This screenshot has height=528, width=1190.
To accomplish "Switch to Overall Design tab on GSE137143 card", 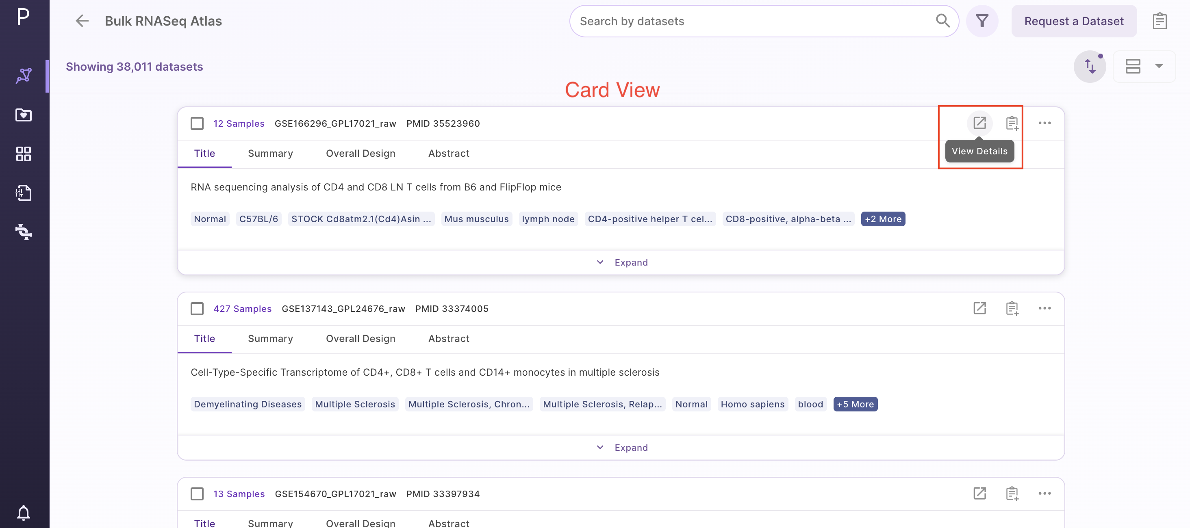I will tap(360, 338).
